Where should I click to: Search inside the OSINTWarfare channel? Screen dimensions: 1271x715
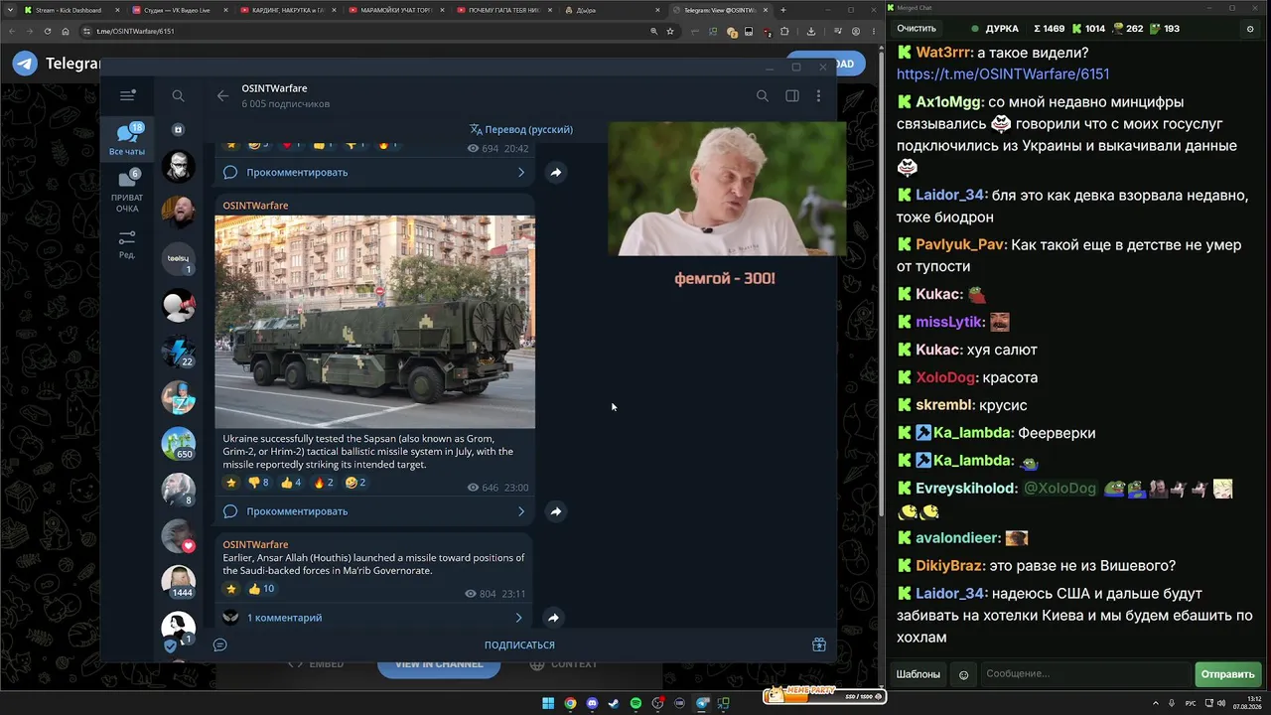[763, 95]
